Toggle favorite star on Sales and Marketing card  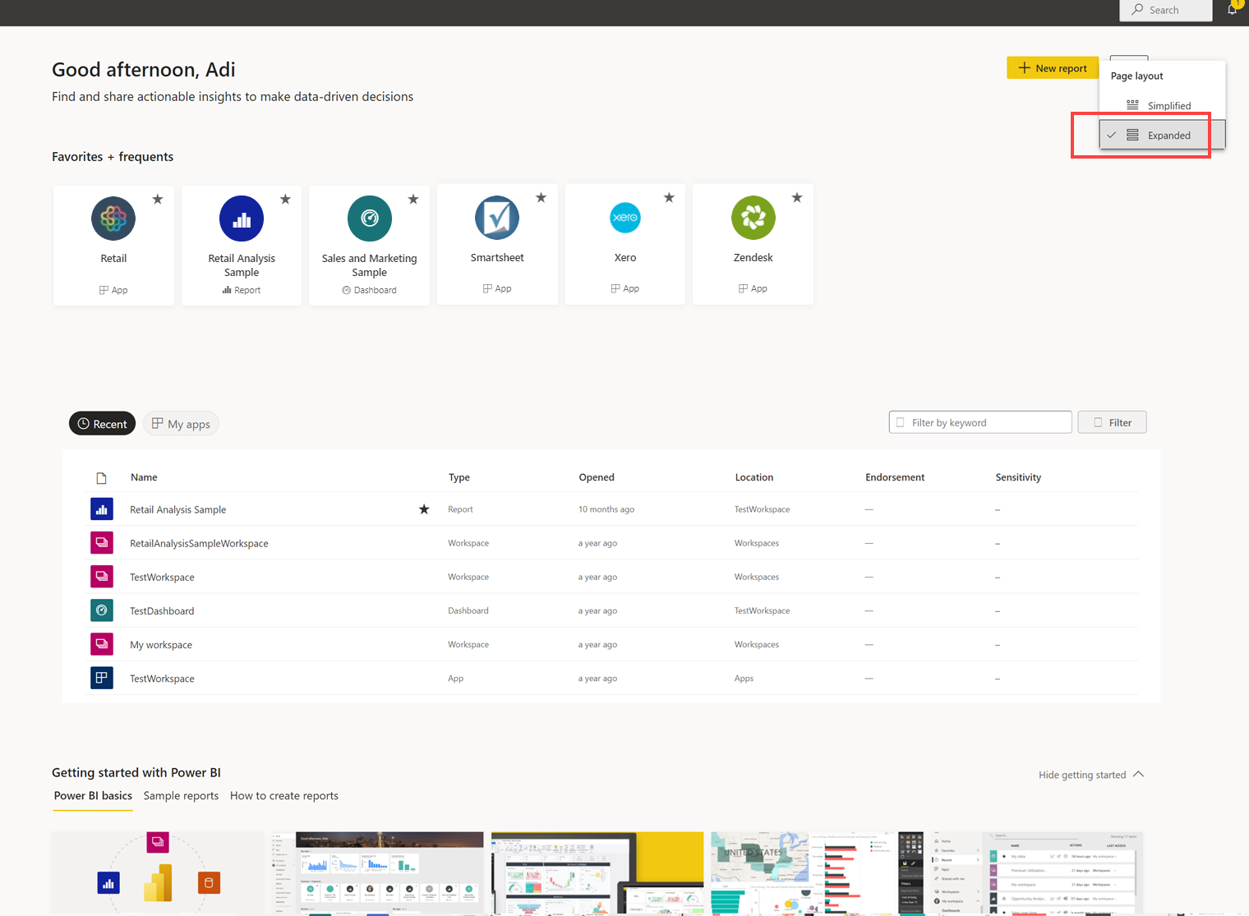tap(413, 199)
